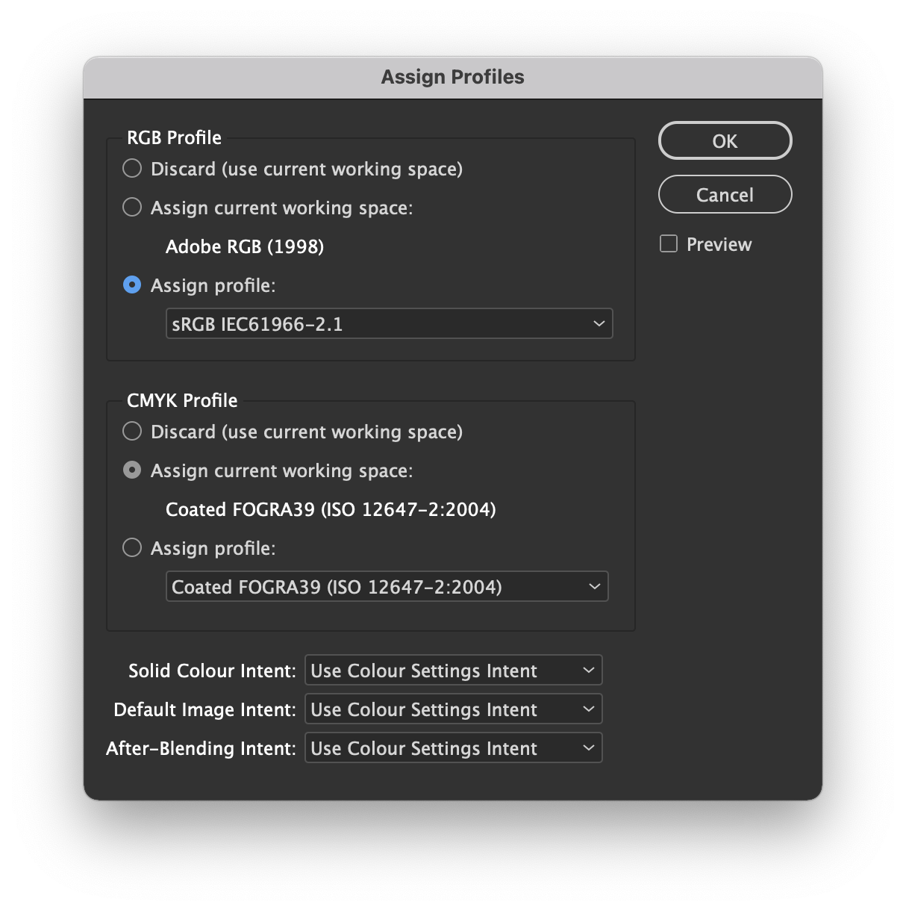Screen dimensions: 906x911
Task: Open the Coated FOGRA39 profile dropdown
Action: 387,586
